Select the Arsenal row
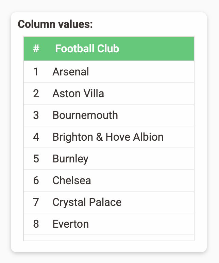 click(109, 72)
